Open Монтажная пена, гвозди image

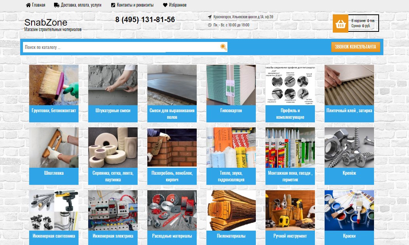tap(290, 148)
